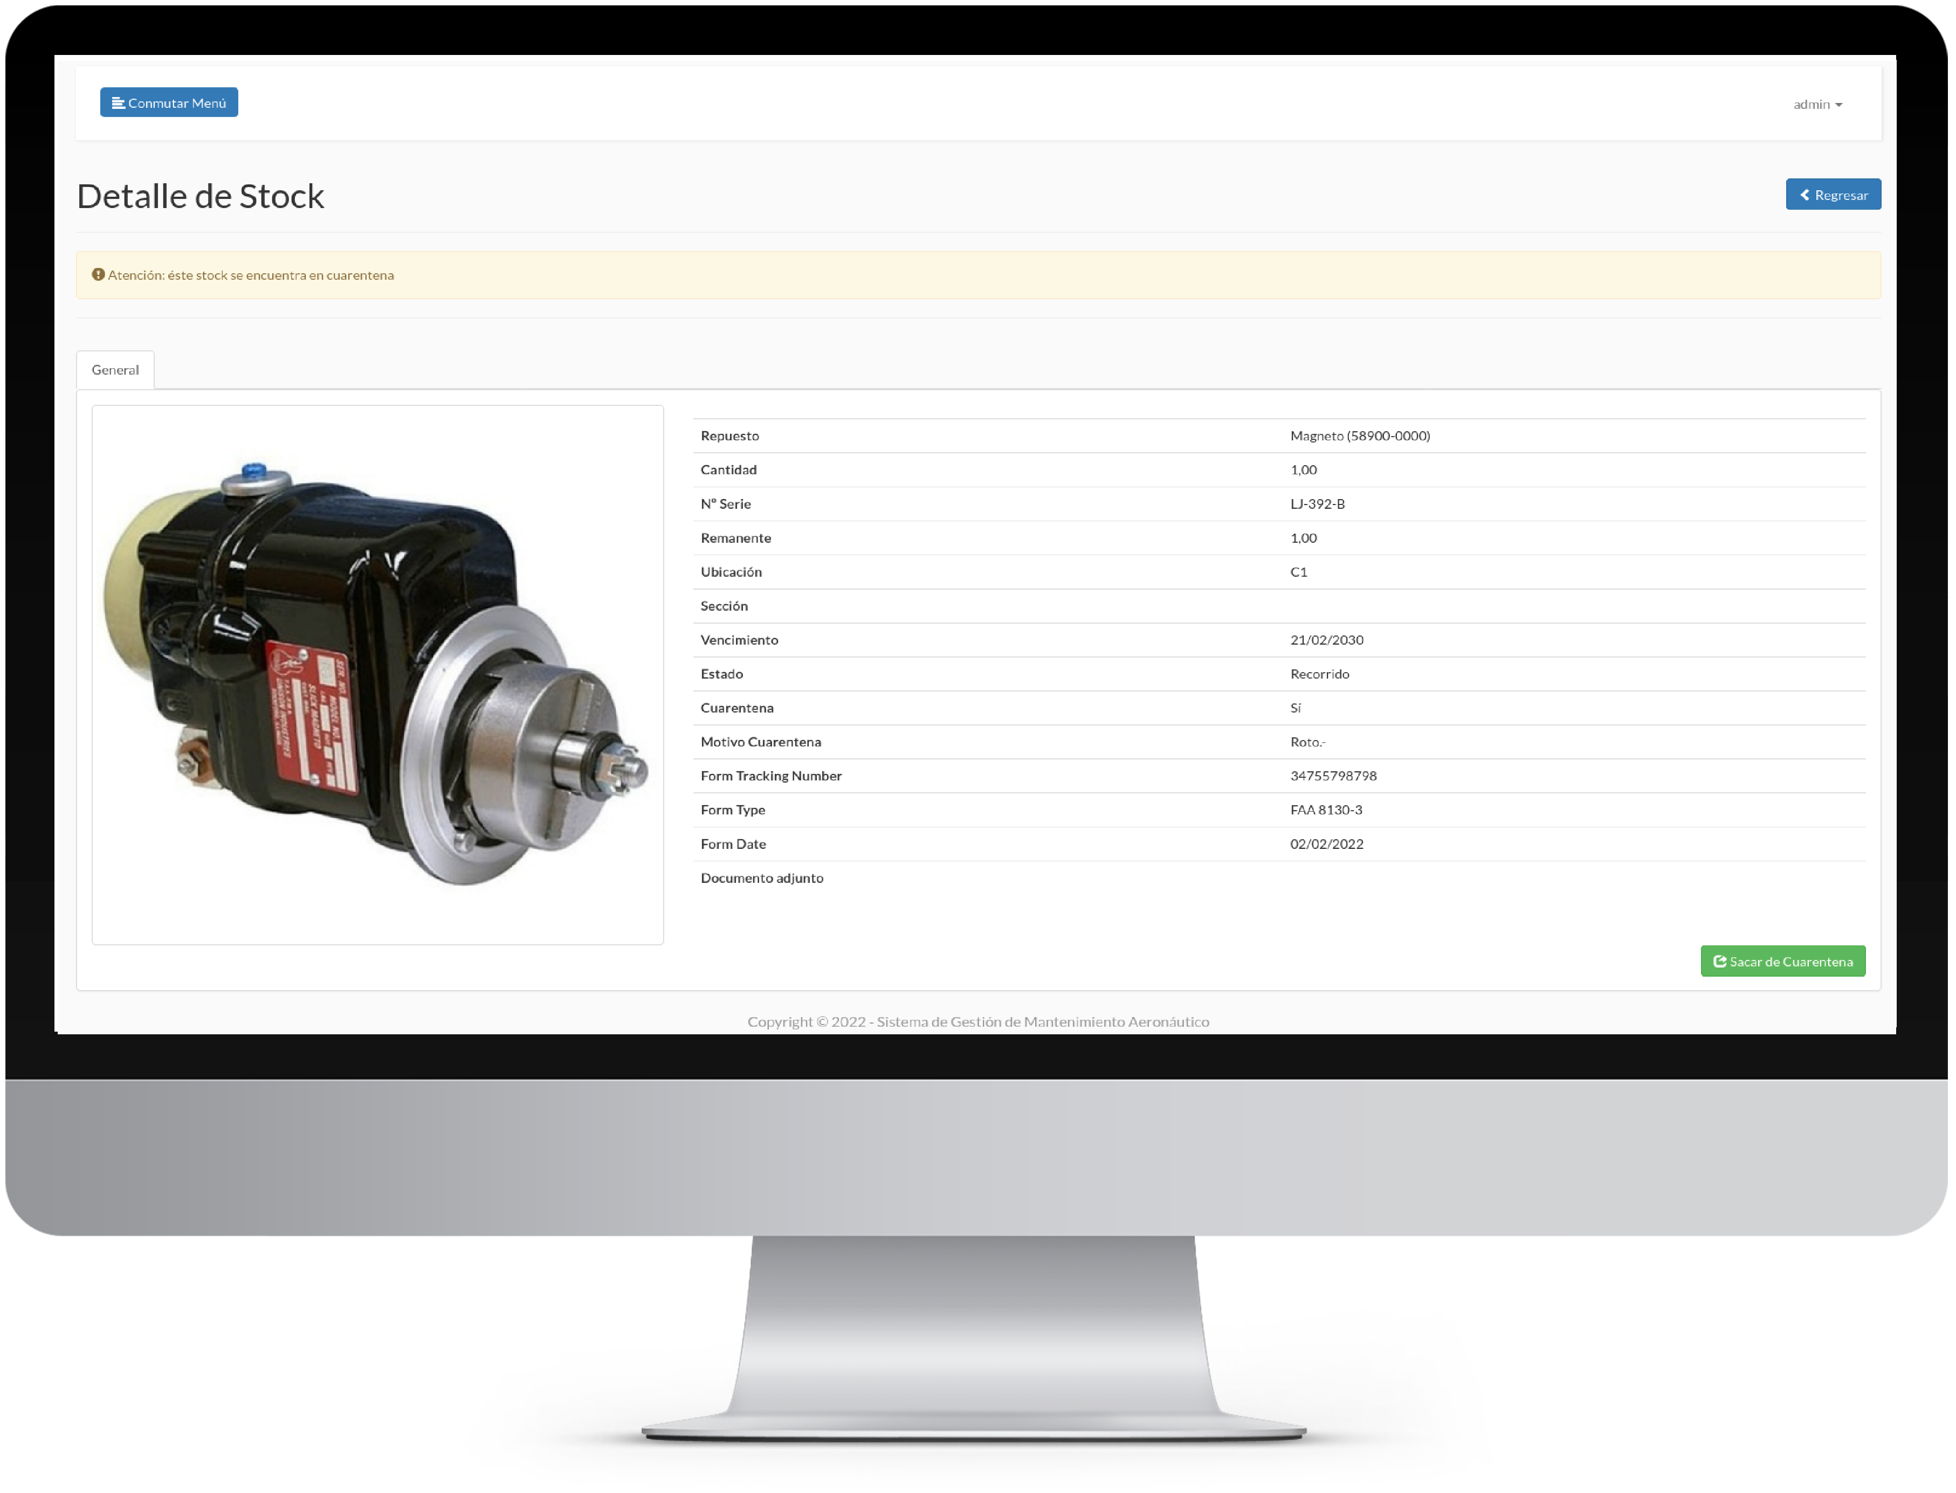Screen dimensions: 1956x1493
Task: Click the serial number LJ-392-B
Action: point(1317,504)
